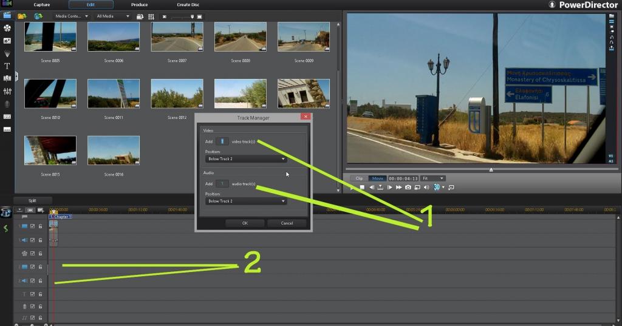Toggle the enable checkbox on effect track

pyautogui.click(x=33, y=253)
